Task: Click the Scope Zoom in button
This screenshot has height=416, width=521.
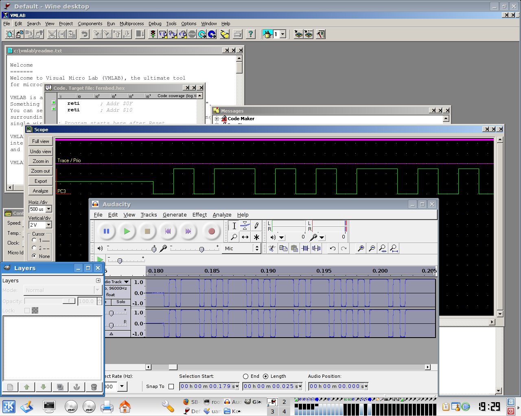Action: click(x=41, y=161)
